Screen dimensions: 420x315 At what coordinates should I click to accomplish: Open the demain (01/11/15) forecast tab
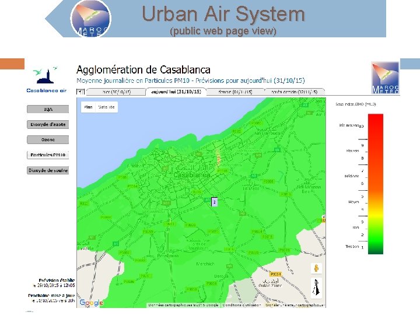(x=235, y=92)
